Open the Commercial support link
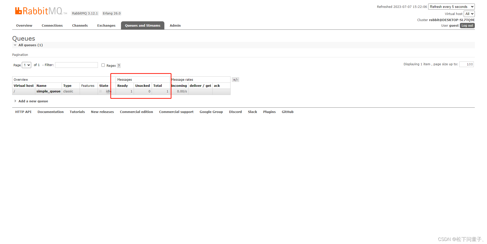This screenshot has width=487, height=244. pyautogui.click(x=176, y=112)
